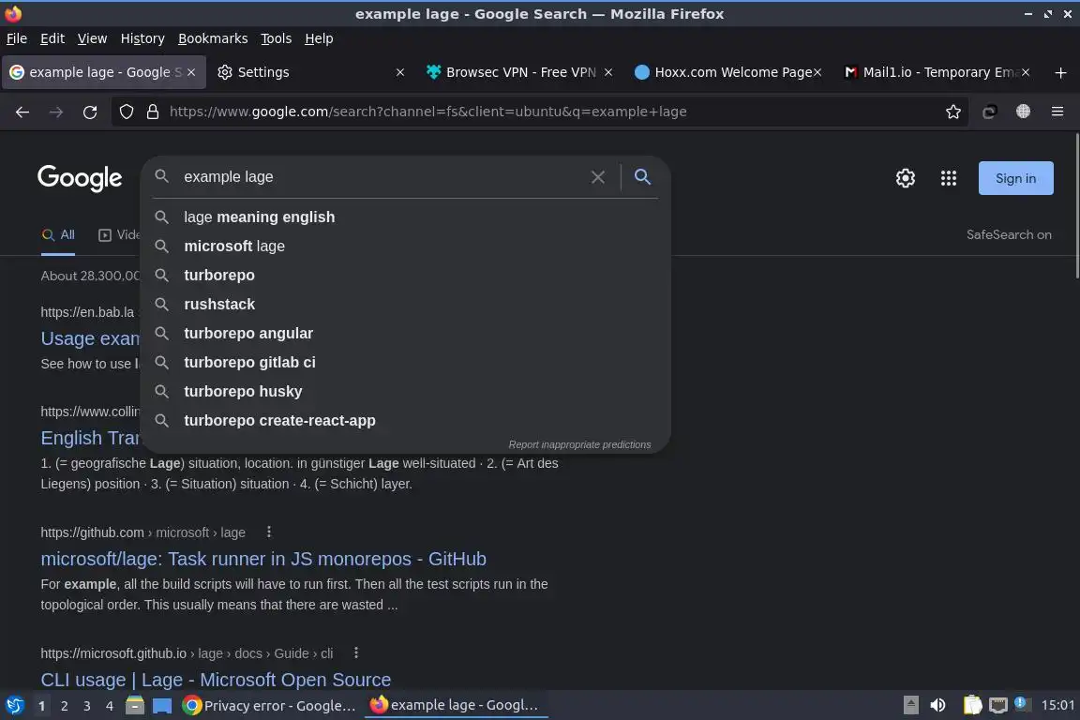Open the View menu
Screen dimensions: 1080x720
pyautogui.click(x=92, y=38)
